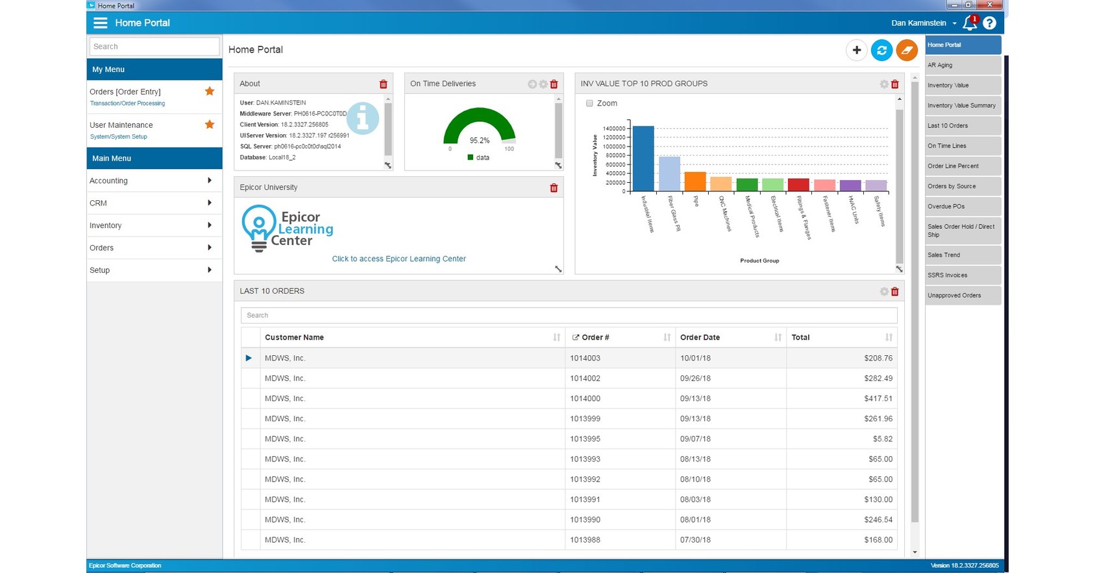
Task: Click the On Time Deliveries gauge
Action: coord(480,126)
